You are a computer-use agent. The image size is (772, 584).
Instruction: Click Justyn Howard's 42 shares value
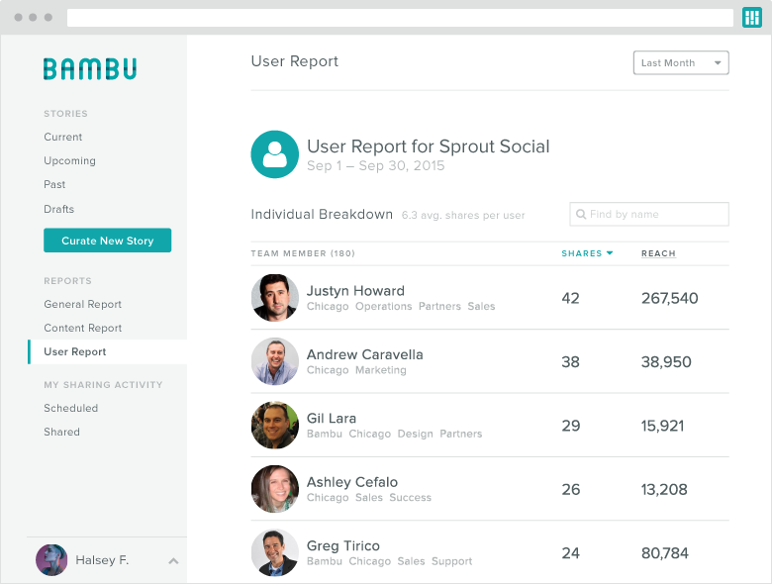point(571,298)
